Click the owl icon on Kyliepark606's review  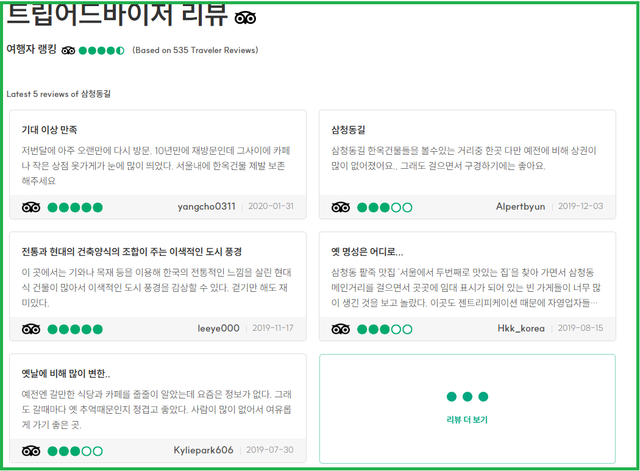click(30, 451)
